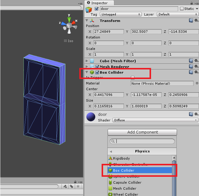Disable the Box Collider component checkbox
Image resolution: width=199 pixels, height=196 pixels.
[x=97, y=72]
